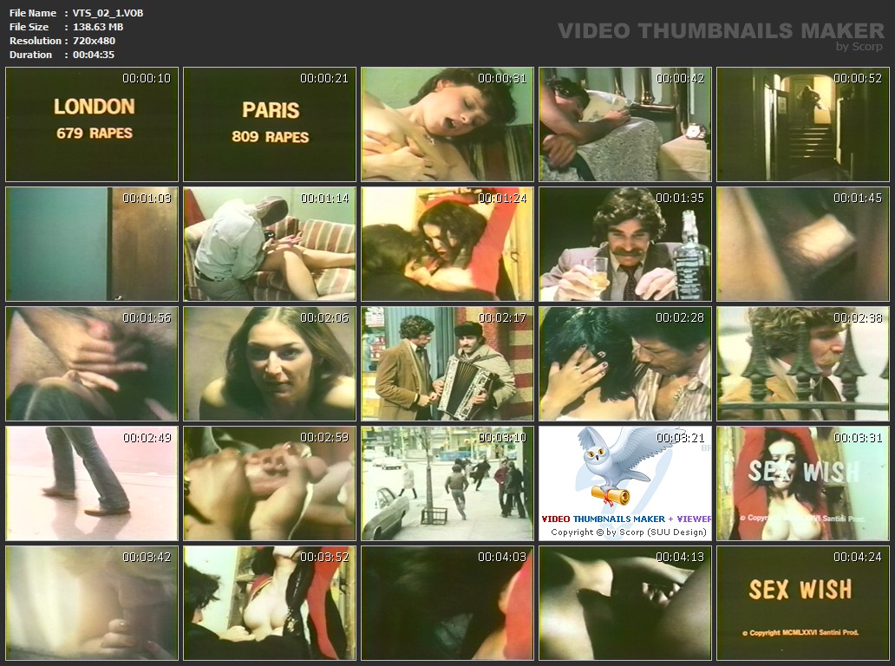Click the 'Copyright © by Scorp (SUU Design)' text
The height and width of the screenshot is (666, 895).
(x=629, y=532)
